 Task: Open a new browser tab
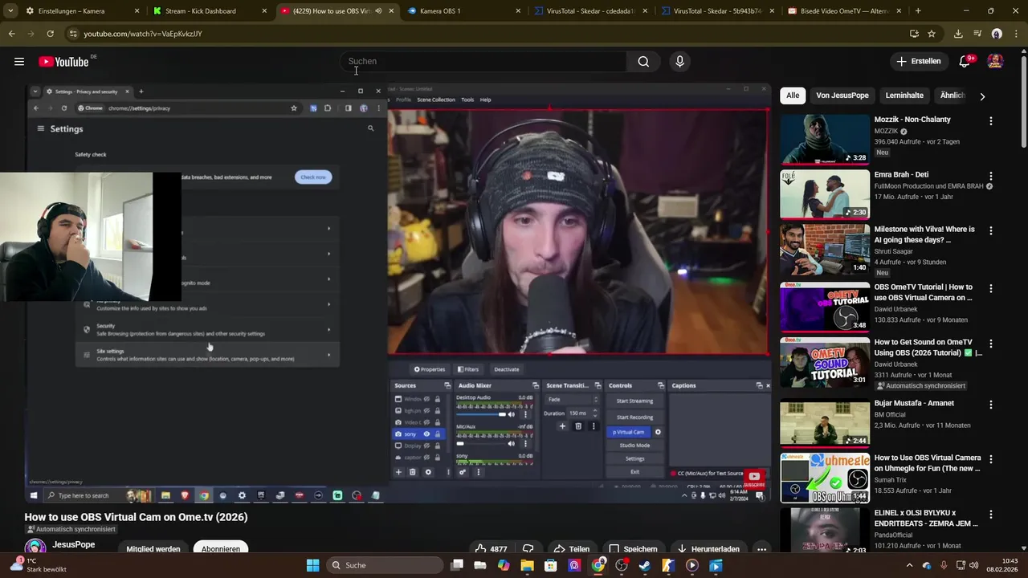[x=918, y=11]
